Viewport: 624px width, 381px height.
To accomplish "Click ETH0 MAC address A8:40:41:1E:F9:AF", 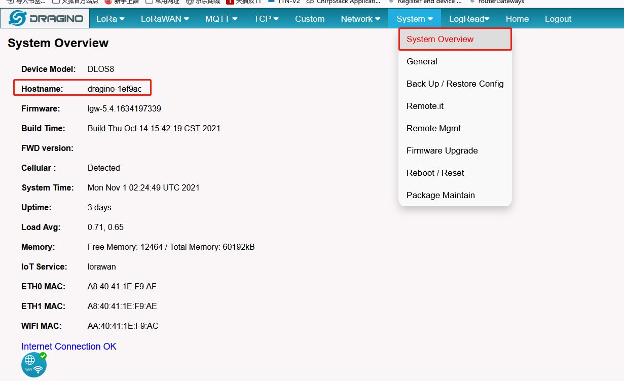I will (122, 287).
